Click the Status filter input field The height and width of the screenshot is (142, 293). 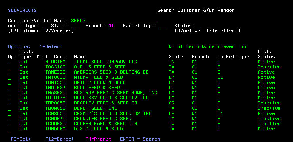pyautogui.click(x=199, y=26)
